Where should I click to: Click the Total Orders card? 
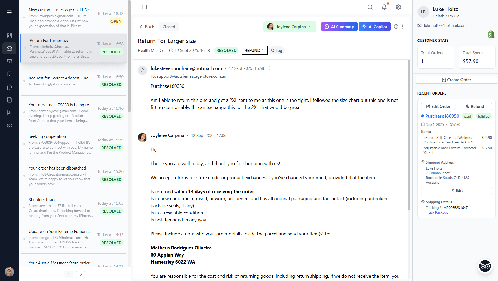click(436, 57)
